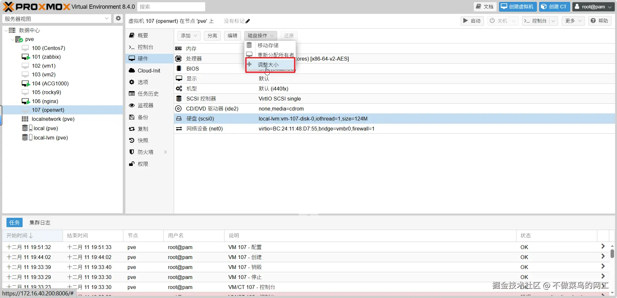Click the 搜索 search field
Viewport: 617px width, 298px height.
click(x=171, y=7)
